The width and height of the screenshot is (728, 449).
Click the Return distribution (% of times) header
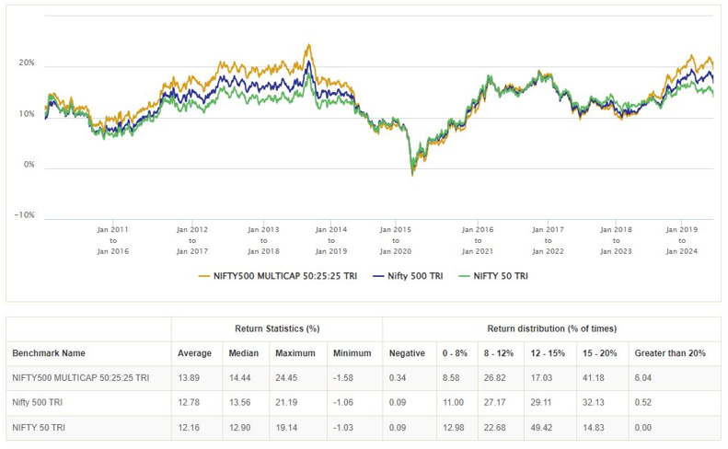point(552,328)
